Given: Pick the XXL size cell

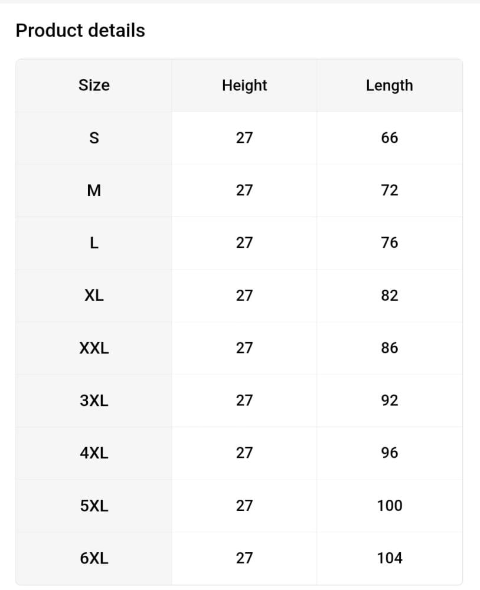Looking at the screenshot, I should coord(94,348).
